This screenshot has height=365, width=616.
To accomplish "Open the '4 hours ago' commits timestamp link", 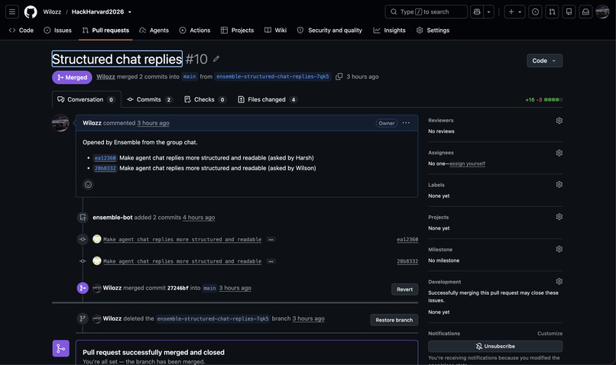I will coord(199,217).
